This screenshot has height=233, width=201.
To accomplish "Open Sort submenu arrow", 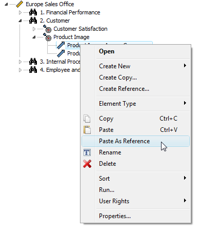I will (185, 178).
